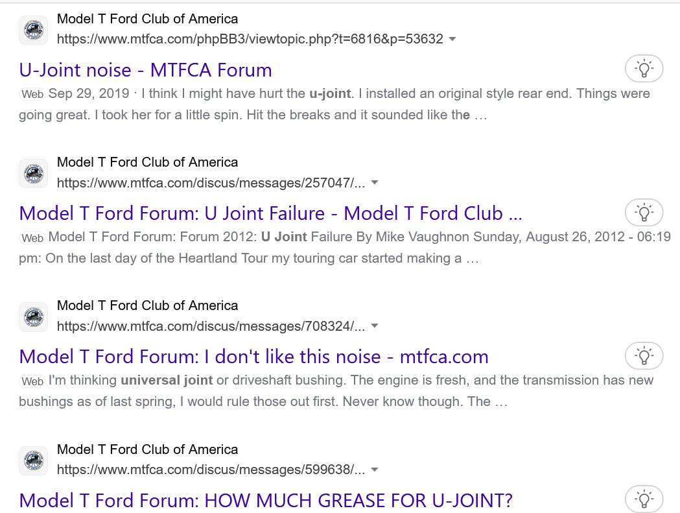680x513 pixels.
Task: Click the 'Web' label before the Sep 29, 2019 snippet
Action: 32,95
